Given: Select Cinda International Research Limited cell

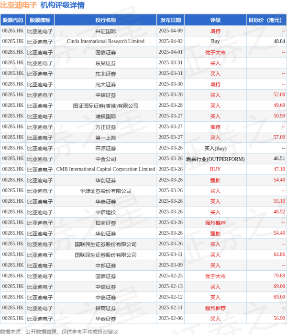Looking at the screenshot, I should [106, 41].
